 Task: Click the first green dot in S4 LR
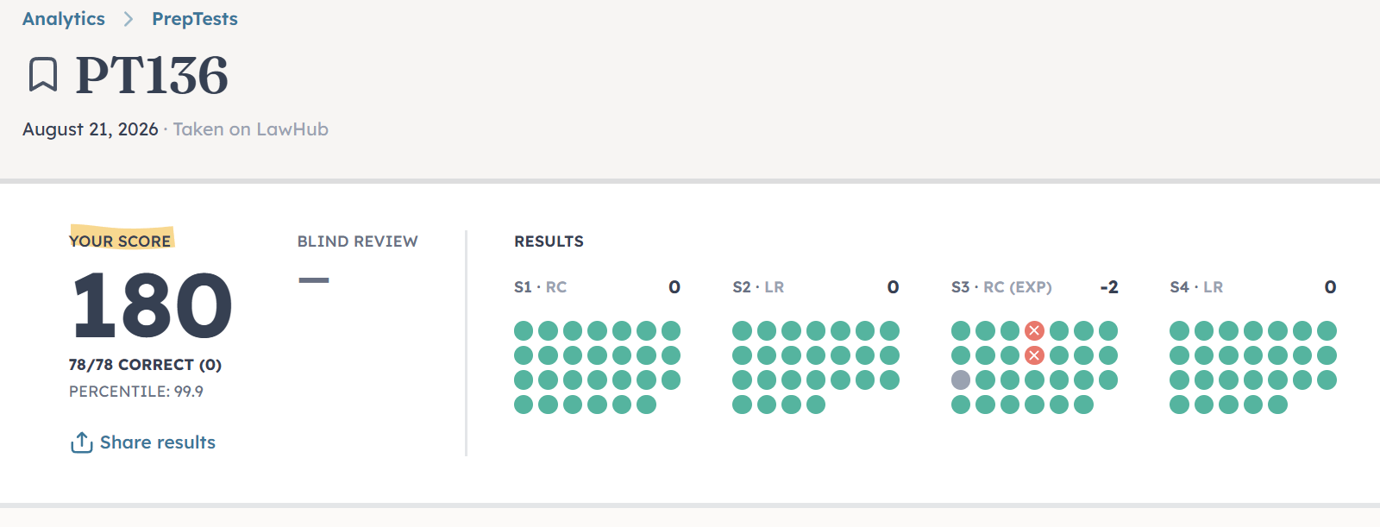pyautogui.click(x=1179, y=330)
